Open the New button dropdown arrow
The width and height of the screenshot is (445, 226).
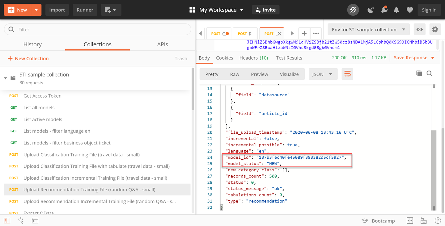coord(36,10)
